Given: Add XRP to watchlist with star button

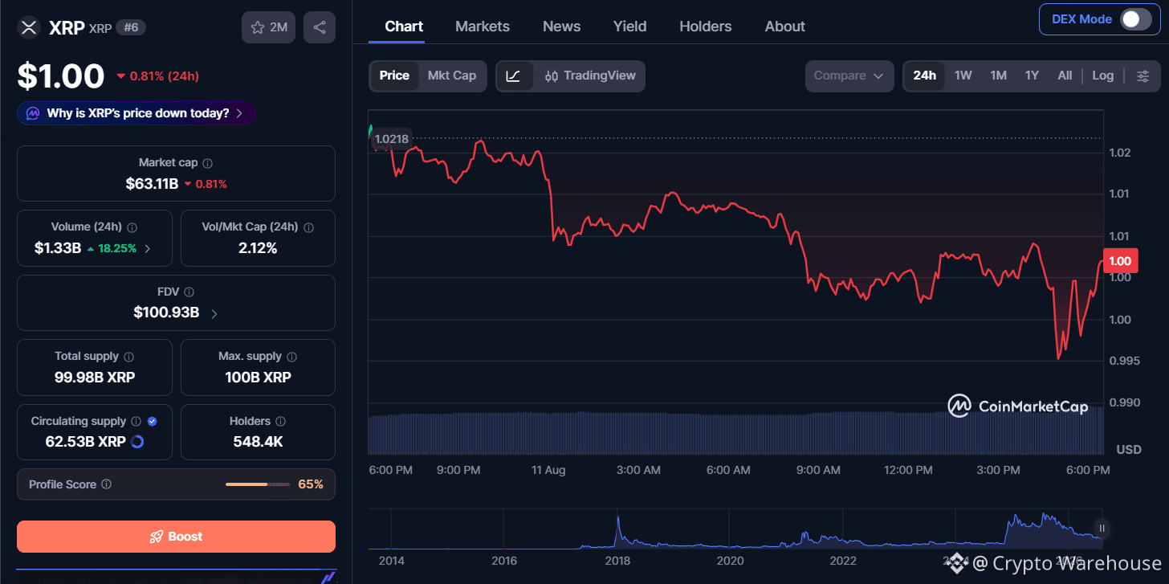Looking at the screenshot, I should (269, 27).
